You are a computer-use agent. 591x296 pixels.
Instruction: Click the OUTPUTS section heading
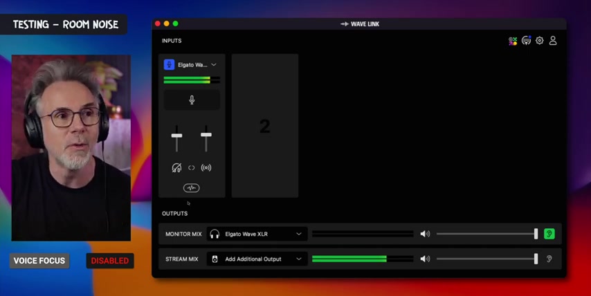click(x=174, y=214)
